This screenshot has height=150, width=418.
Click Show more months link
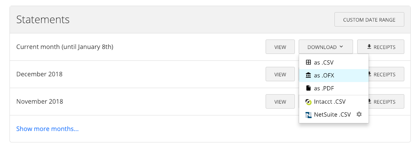point(47,129)
